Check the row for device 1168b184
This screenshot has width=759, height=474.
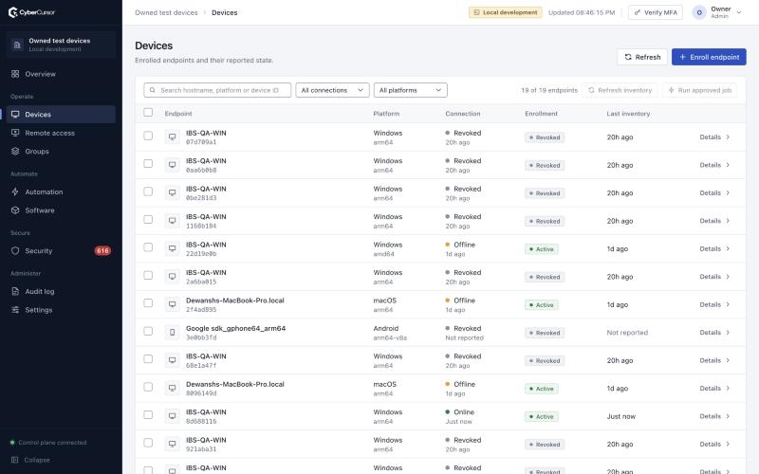[148, 219]
